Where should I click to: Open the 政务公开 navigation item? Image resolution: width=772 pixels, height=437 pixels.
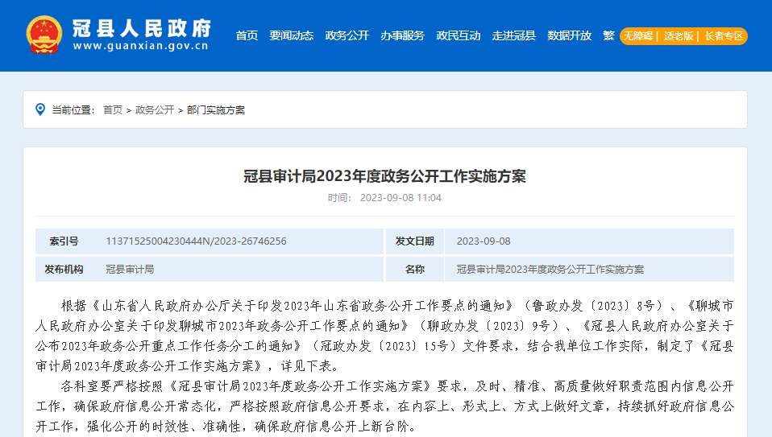347,36
